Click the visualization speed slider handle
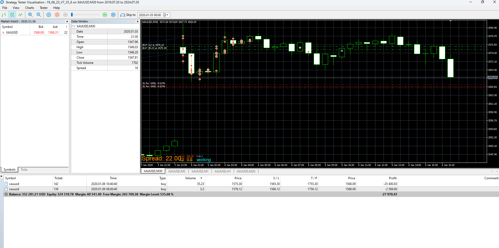The width and height of the screenshot is (499, 248). [x=72, y=15]
